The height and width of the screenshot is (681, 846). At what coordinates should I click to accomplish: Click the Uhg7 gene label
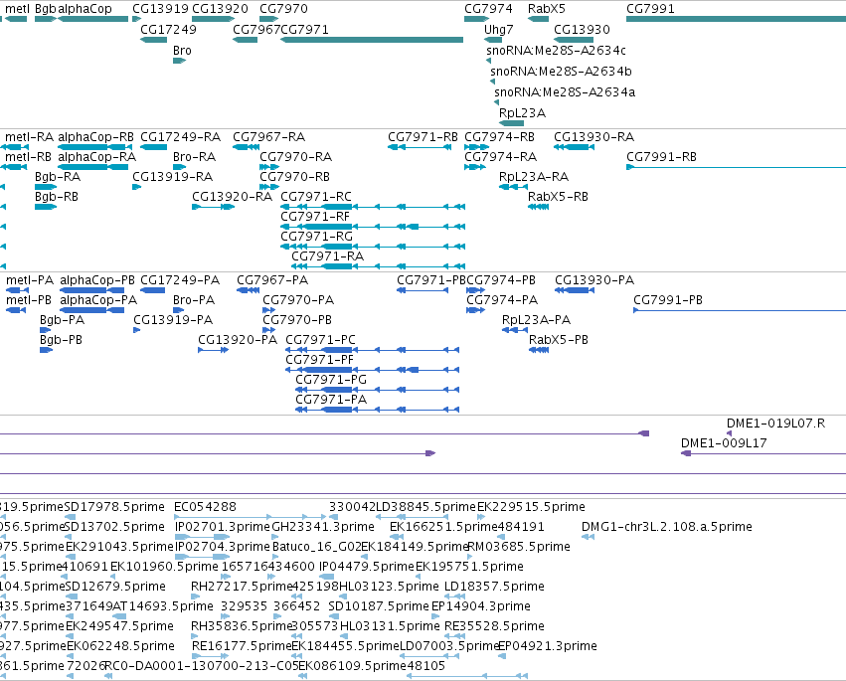coord(498,30)
